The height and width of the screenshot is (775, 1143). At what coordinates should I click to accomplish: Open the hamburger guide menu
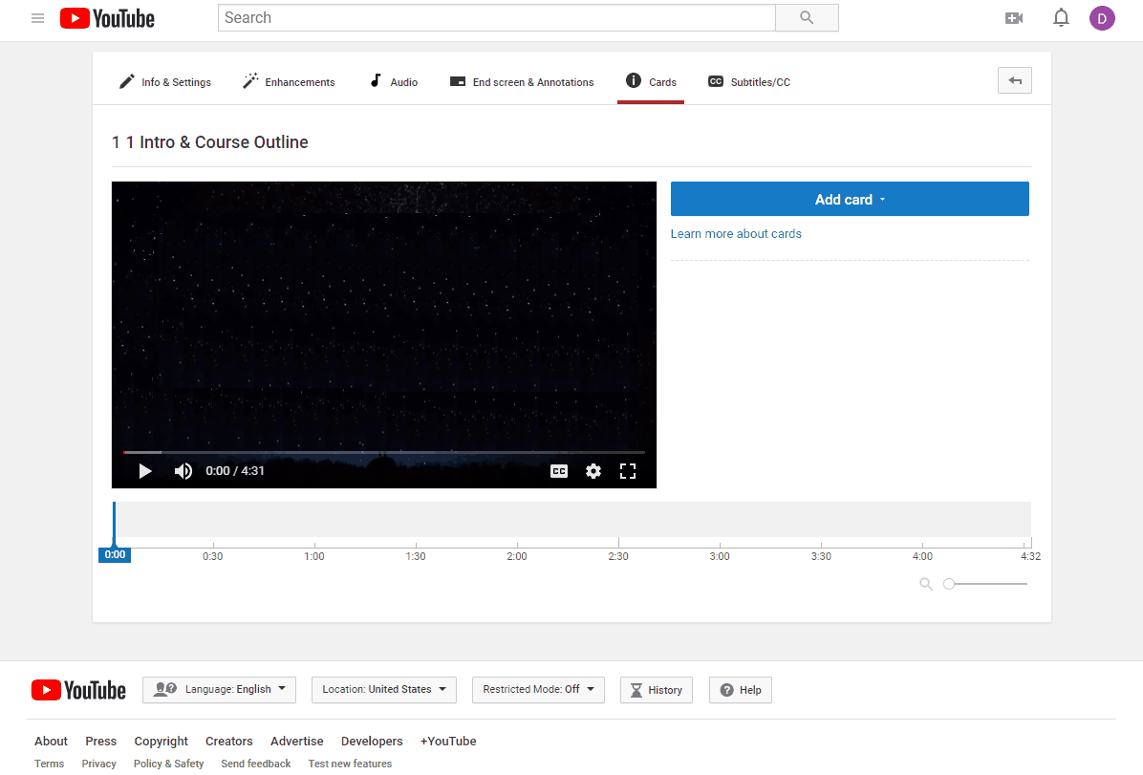coord(38,18)
